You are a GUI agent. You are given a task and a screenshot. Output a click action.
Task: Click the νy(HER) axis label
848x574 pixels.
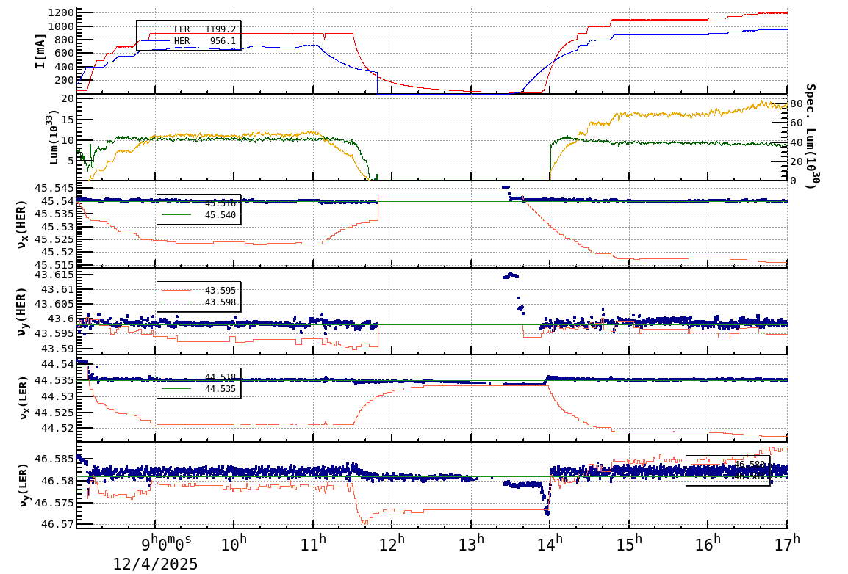click(21, 311)
